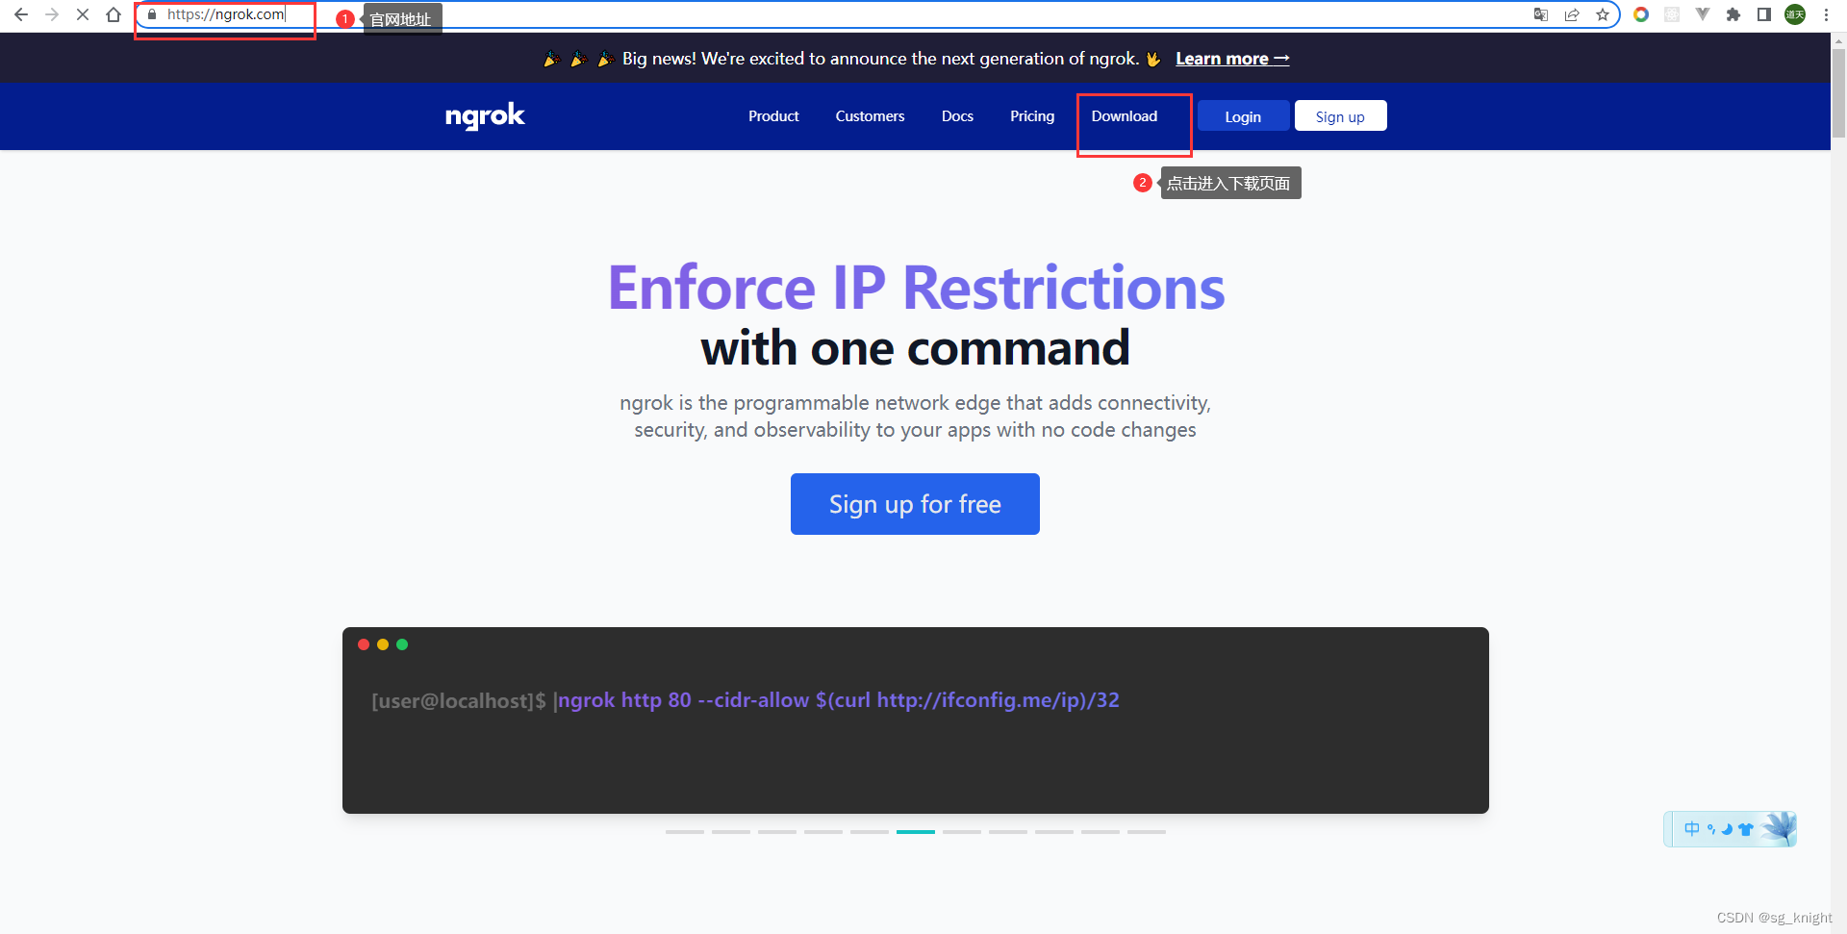The height and width of the screenshot is (934, 1847).
Task: Click the [user@localhost]$ prompt text
Action: tap(458, 700)
